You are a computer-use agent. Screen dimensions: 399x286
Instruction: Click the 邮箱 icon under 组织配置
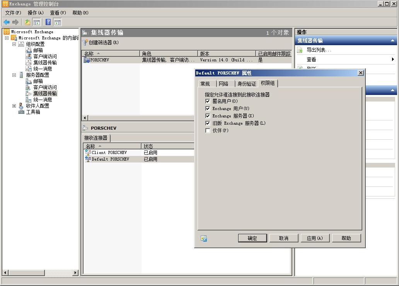pos(29,50)
